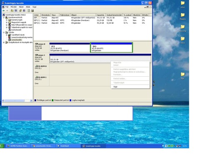Screen dimensions: 200x160
Task: Click the Up one level folder icon
Action: pyautogui.click(x=12, y=10)
